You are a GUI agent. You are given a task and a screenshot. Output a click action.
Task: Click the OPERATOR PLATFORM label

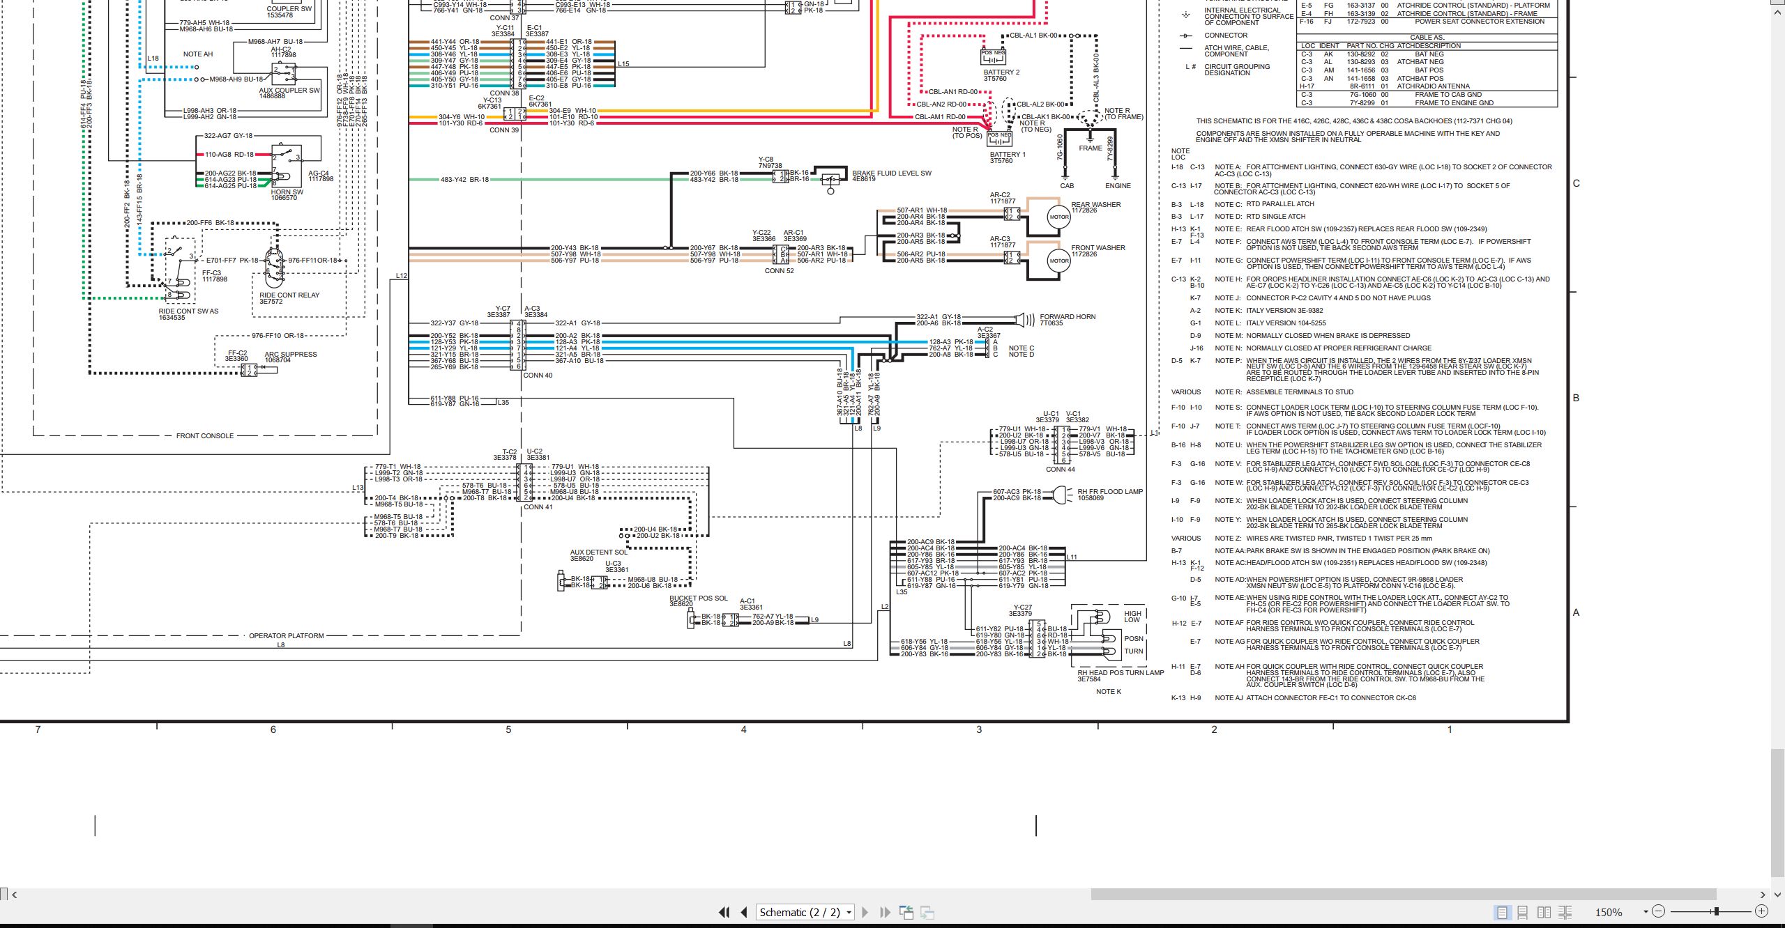click(x=287, y=636)
